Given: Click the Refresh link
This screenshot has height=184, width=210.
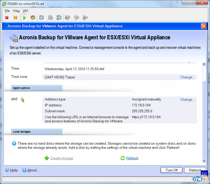Looking at the screenshot, I should [132, 158].
